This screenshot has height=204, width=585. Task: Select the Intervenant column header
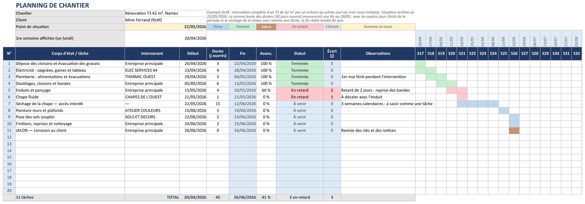pyautogui.click(x=152, y=54)
